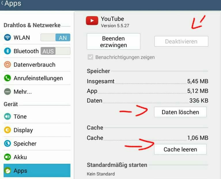Tap the Daten 336 KB row
221x179 pixels.
pyautogui.click(x=148, y=101)
